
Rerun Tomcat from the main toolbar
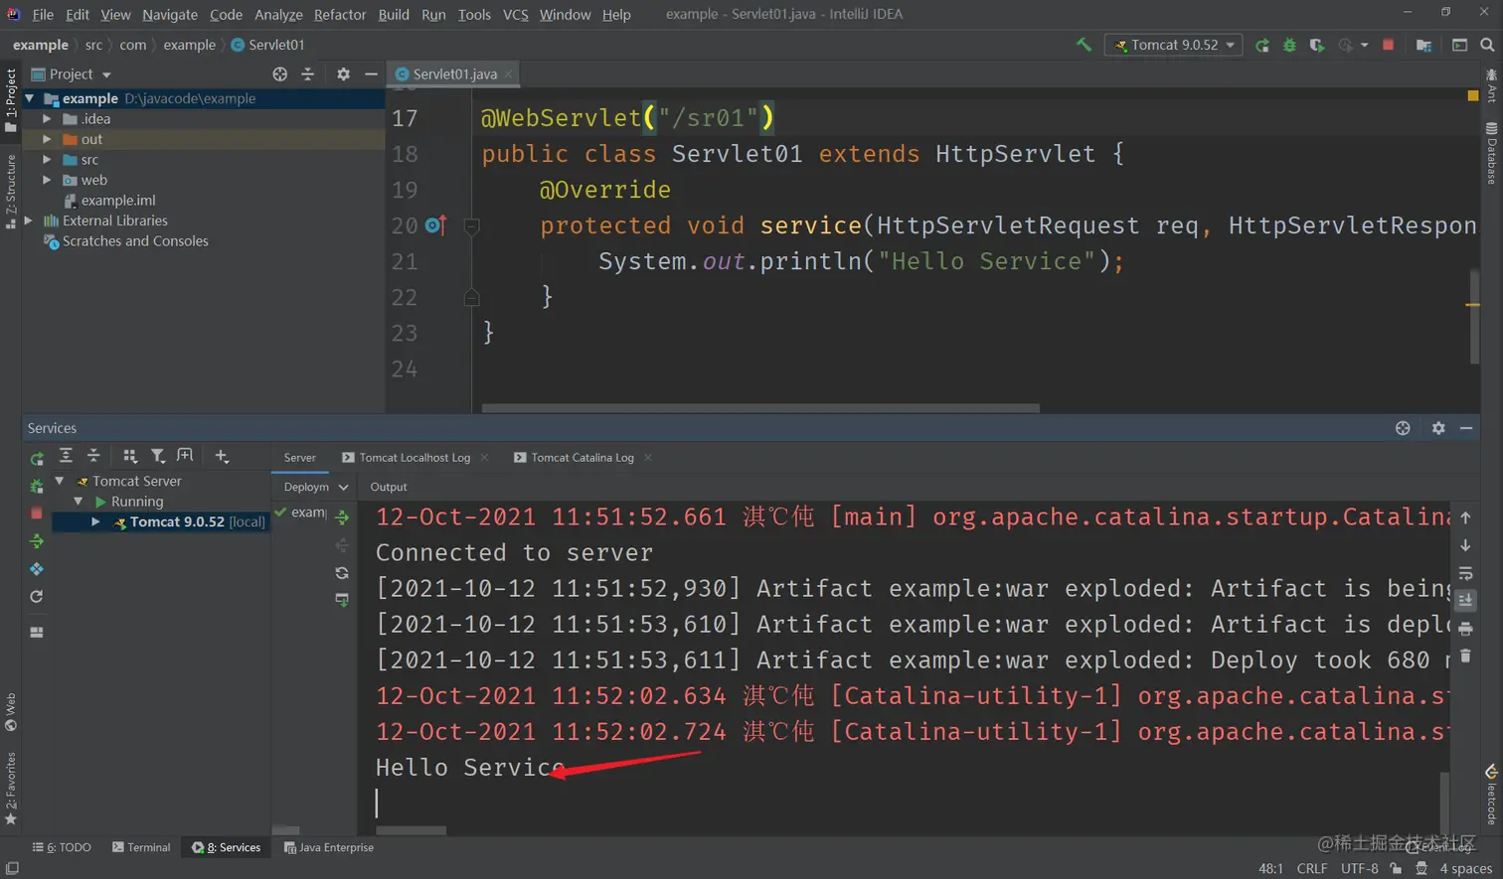[1262, 45]
